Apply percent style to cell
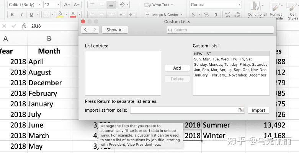Image resolution: width=299 pixels, height=153 pixels. tap(206, 15)
